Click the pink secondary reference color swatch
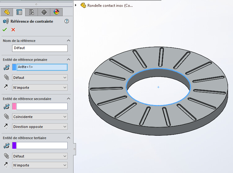 coord(14,107)
